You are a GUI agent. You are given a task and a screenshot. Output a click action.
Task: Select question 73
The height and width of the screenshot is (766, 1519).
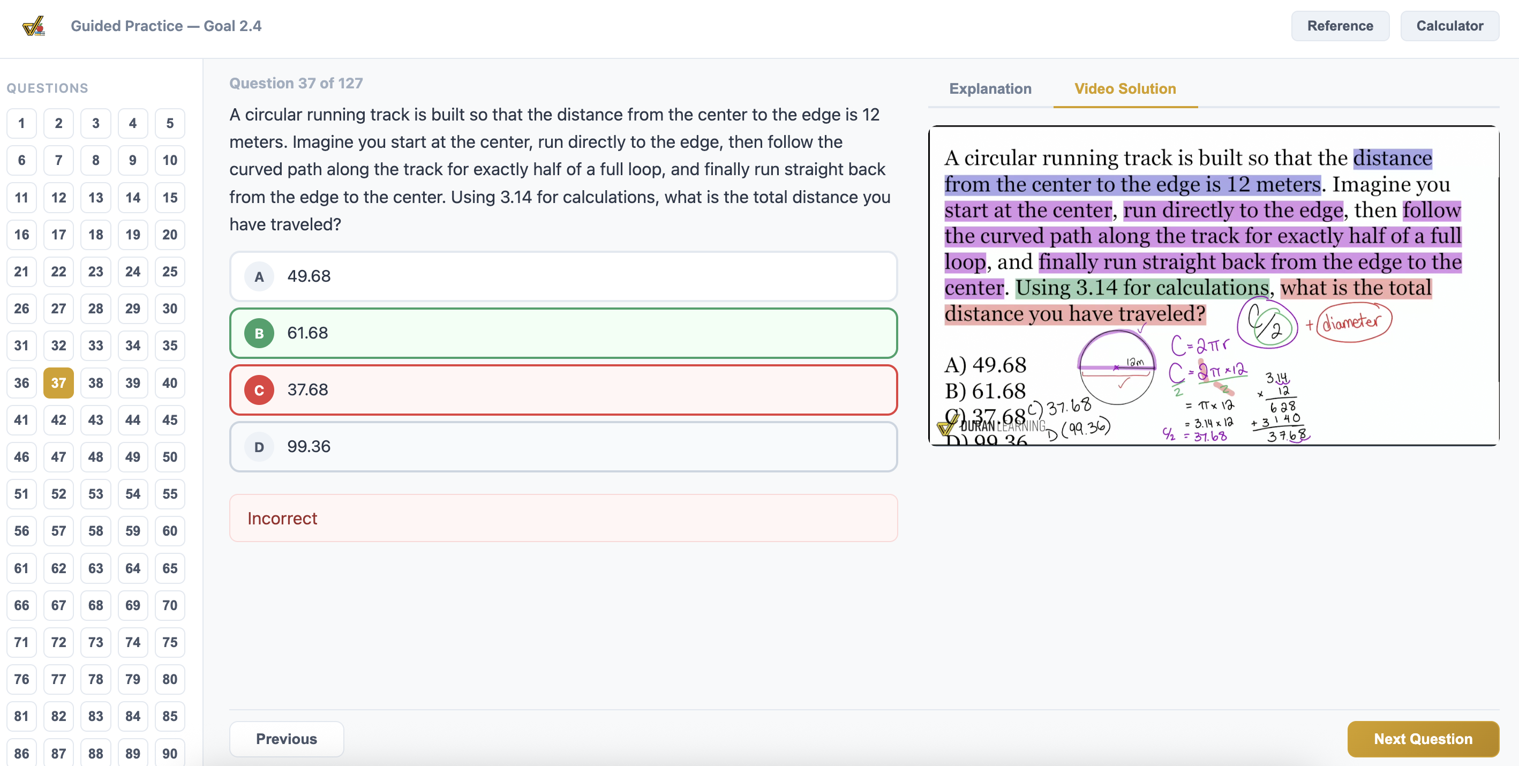point(95,642)
